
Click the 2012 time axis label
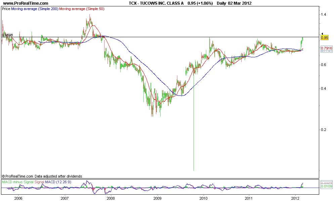[295, 198]
